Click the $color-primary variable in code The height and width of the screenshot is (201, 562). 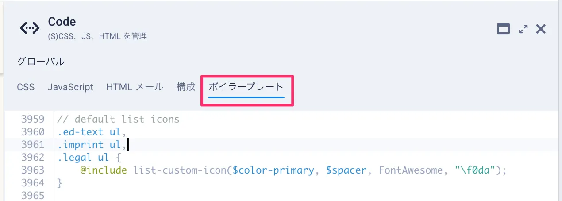click(274, 170)
